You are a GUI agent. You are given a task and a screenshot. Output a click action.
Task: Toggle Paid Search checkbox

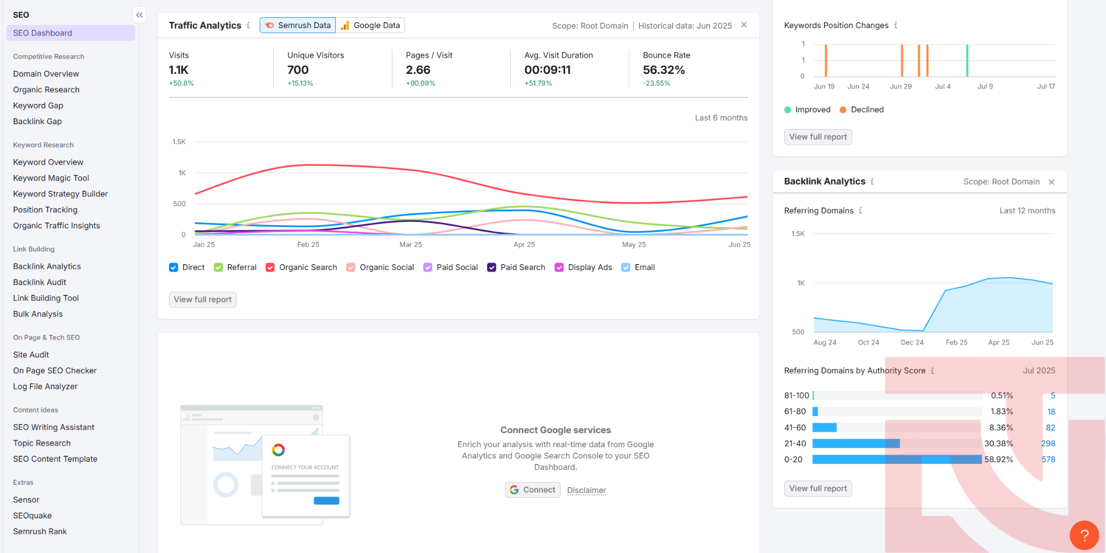(491, 267)
